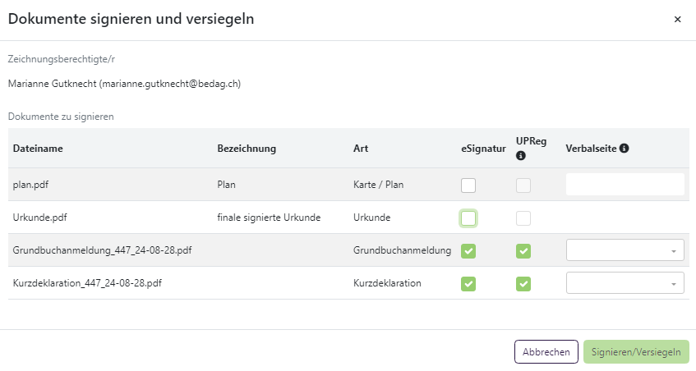Click the Bezeichnung column header
The image size is (696, 371).
tap(247, 149)
